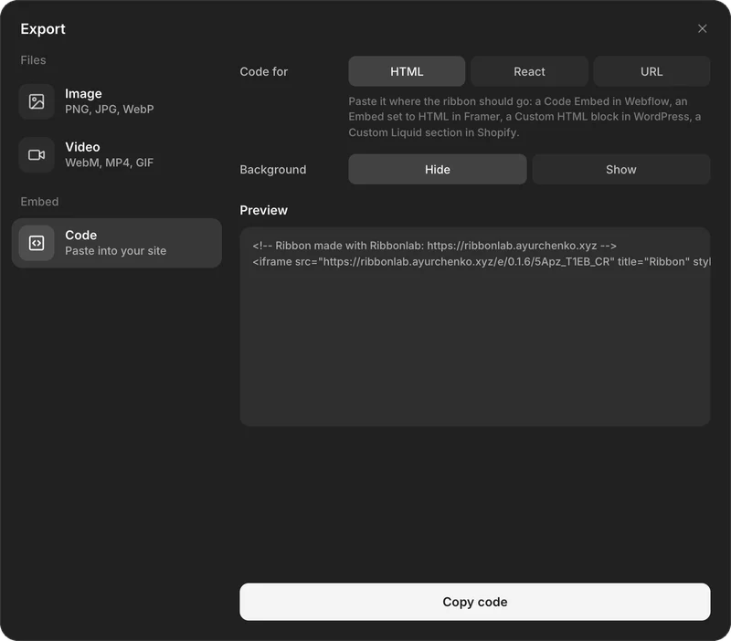731x641 pixels.
Task: Click the Files section label
Action: [33, 60]
